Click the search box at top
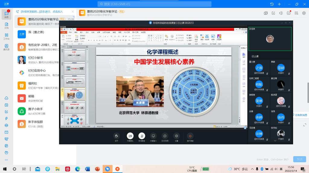Image resolution: width=309 pixels, height=173 pixels. click(154, 4)
